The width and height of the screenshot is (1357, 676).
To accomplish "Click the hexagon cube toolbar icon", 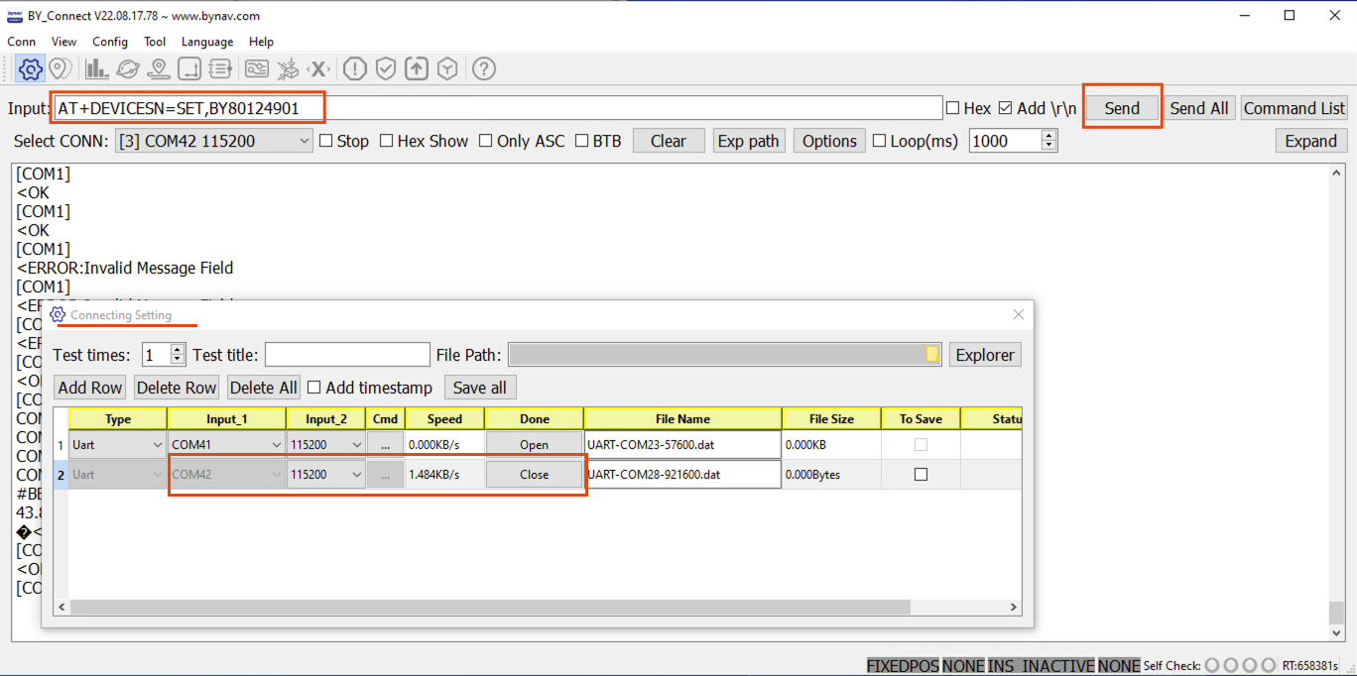I will [x=447, y=68].
